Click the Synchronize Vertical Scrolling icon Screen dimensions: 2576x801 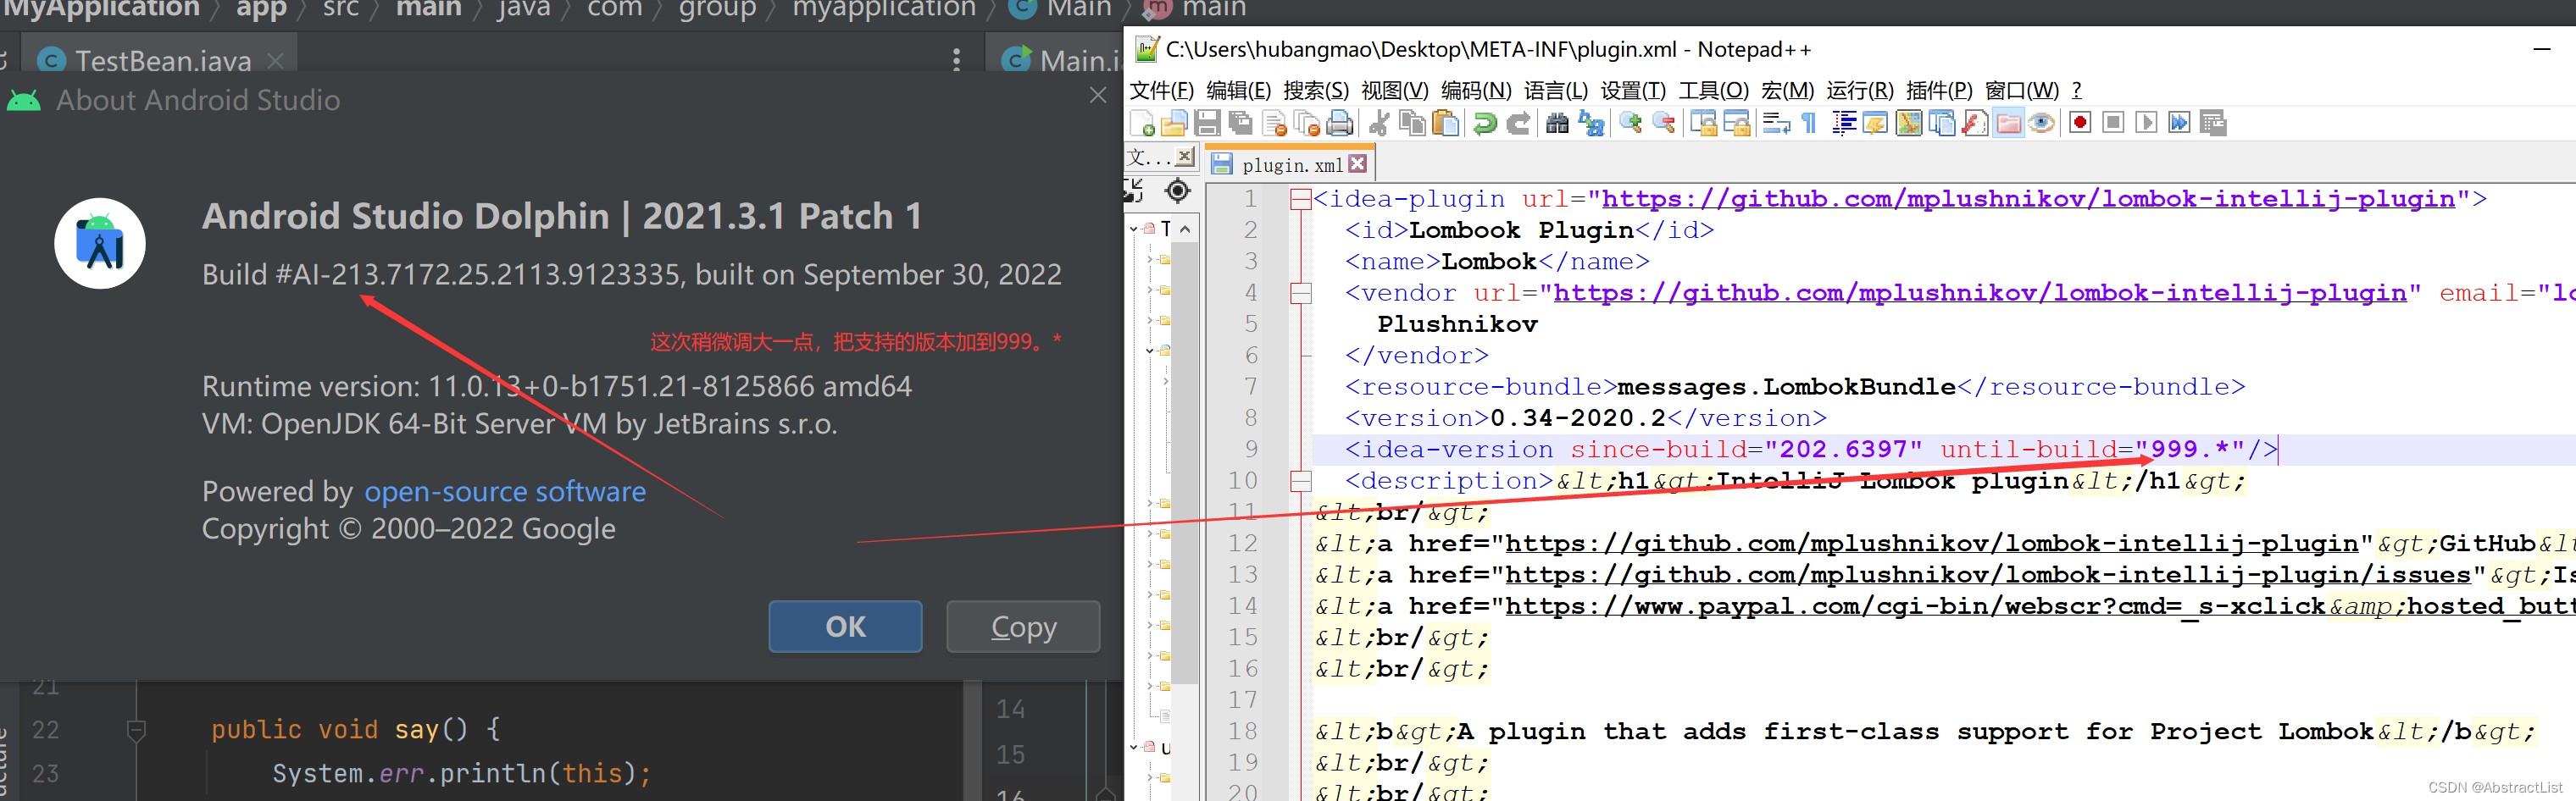pos(1703,123)
